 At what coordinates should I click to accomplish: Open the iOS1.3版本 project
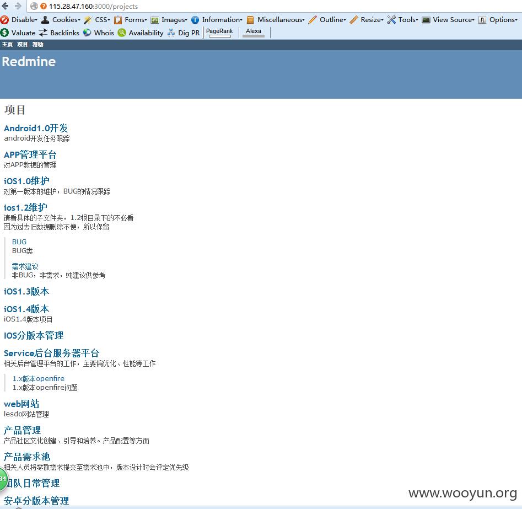26,292
